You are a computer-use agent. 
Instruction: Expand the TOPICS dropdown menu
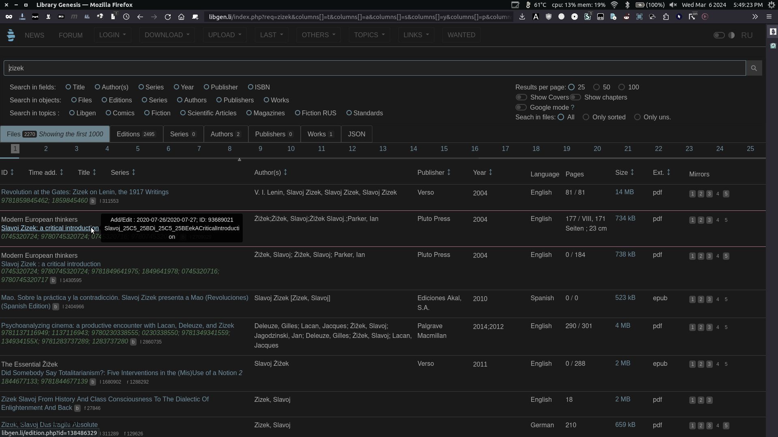(369, 35)
